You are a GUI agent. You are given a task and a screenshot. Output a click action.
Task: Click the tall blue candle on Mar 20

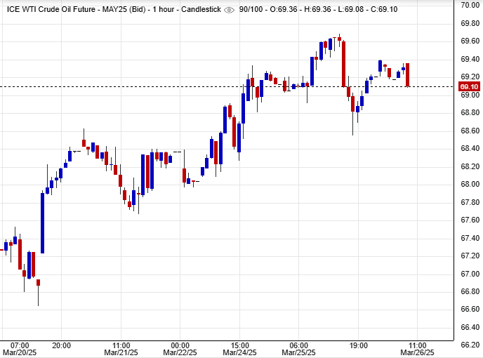43,222
